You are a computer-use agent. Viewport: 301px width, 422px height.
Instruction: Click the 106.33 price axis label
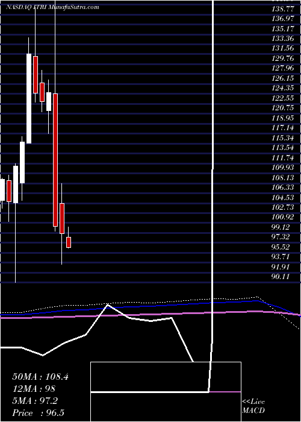283,187
